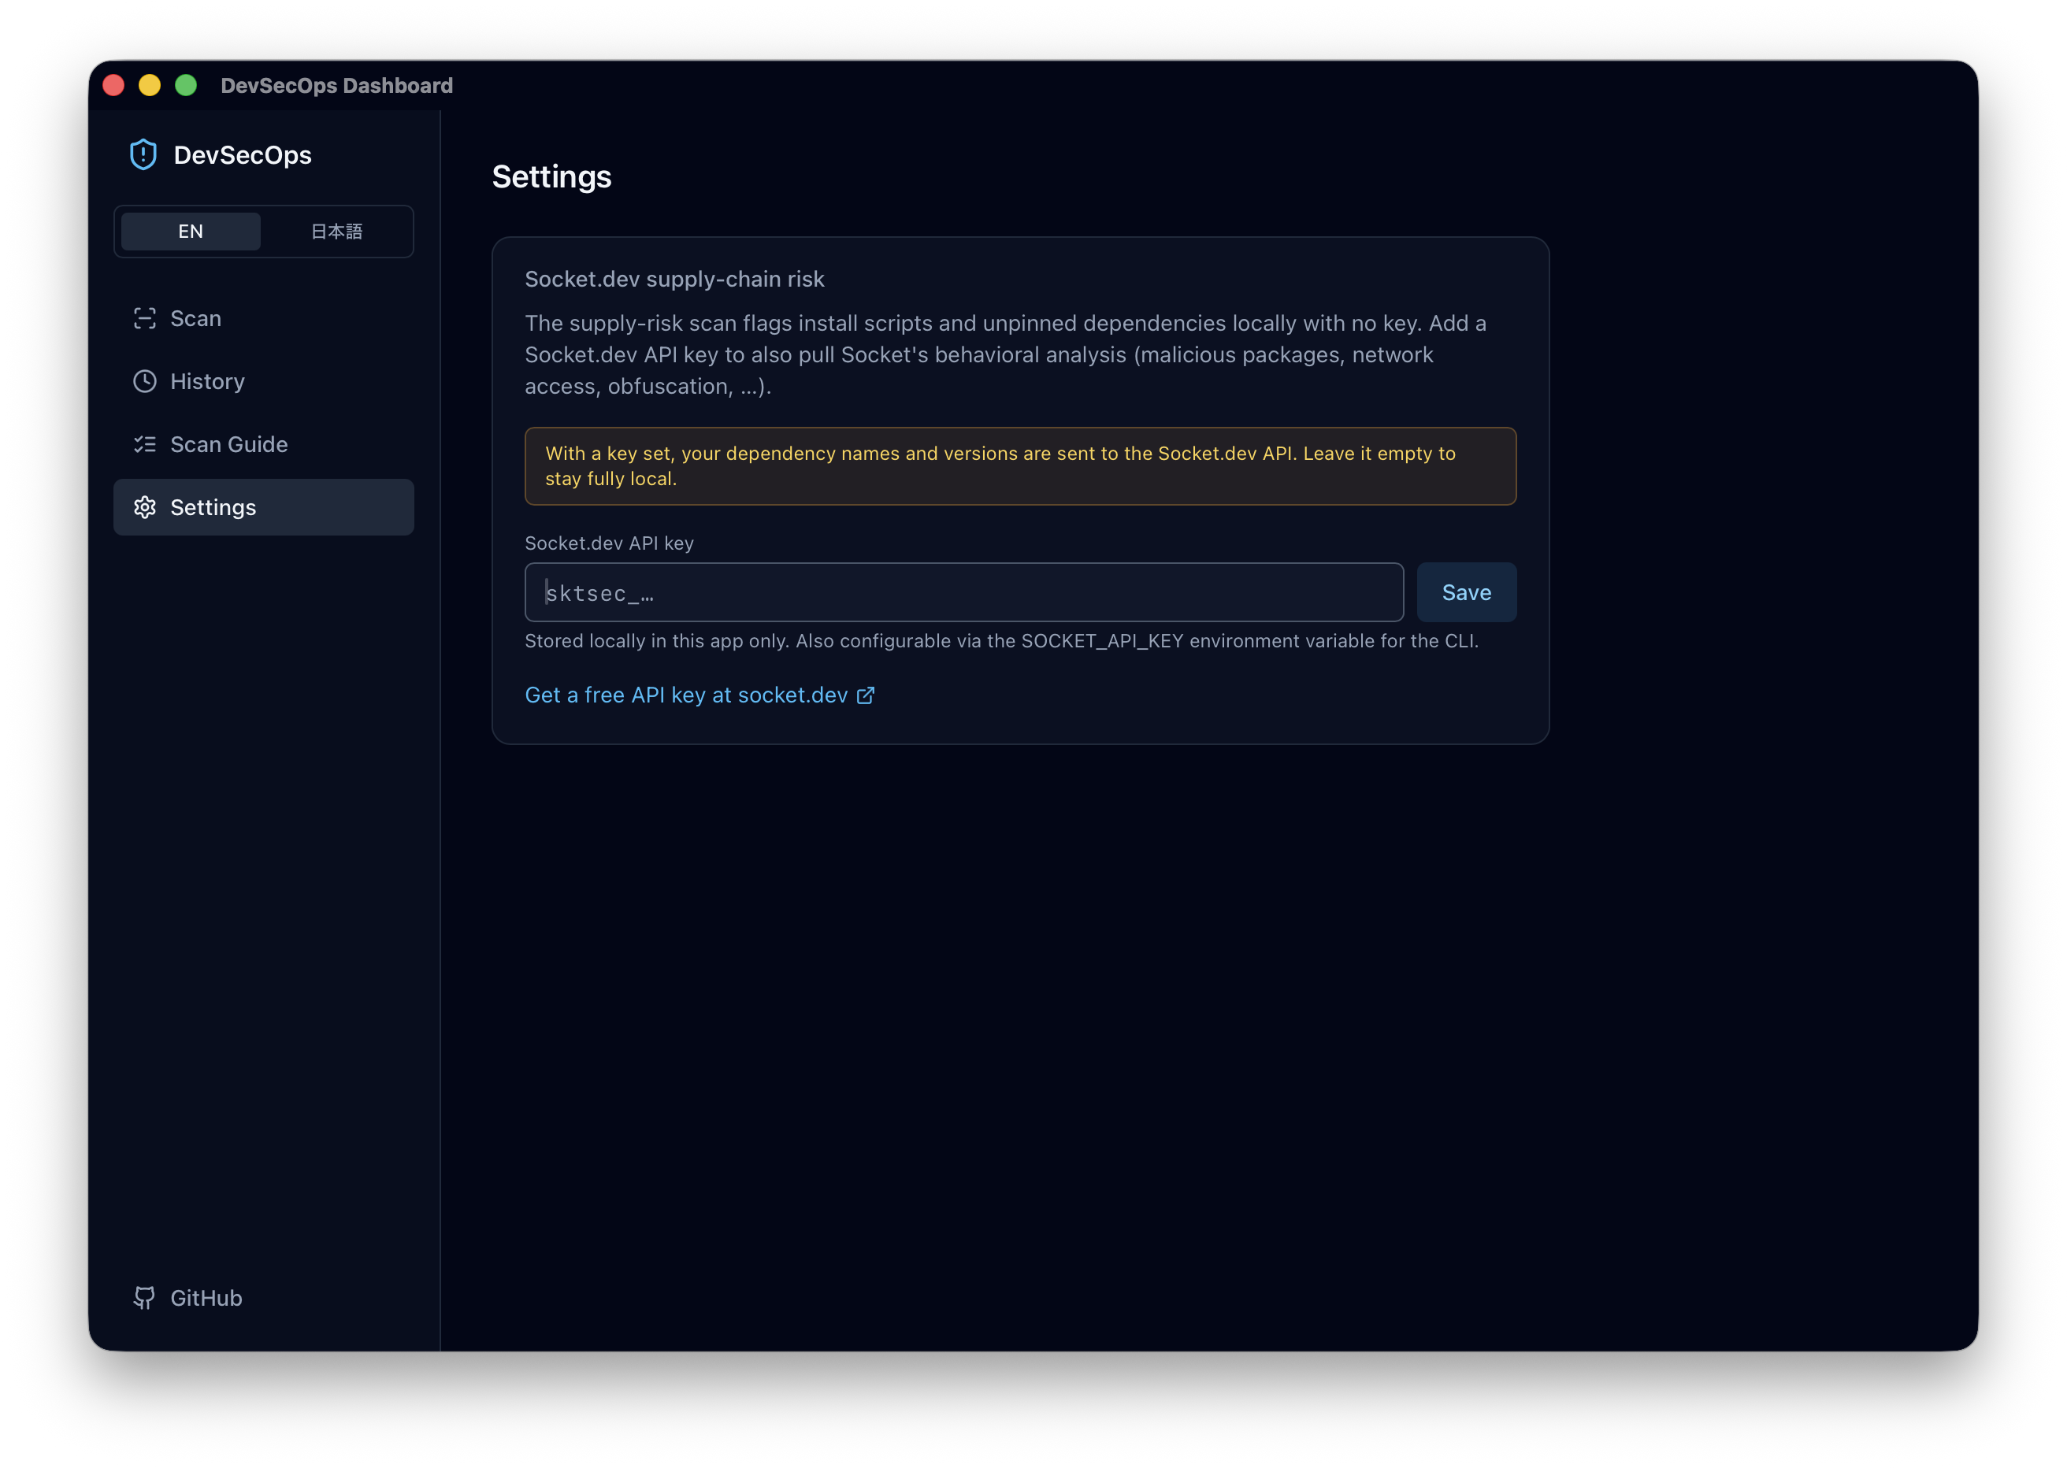Switch language to EN
This screenshot has height=1468, width=2067.
point(191,232)
